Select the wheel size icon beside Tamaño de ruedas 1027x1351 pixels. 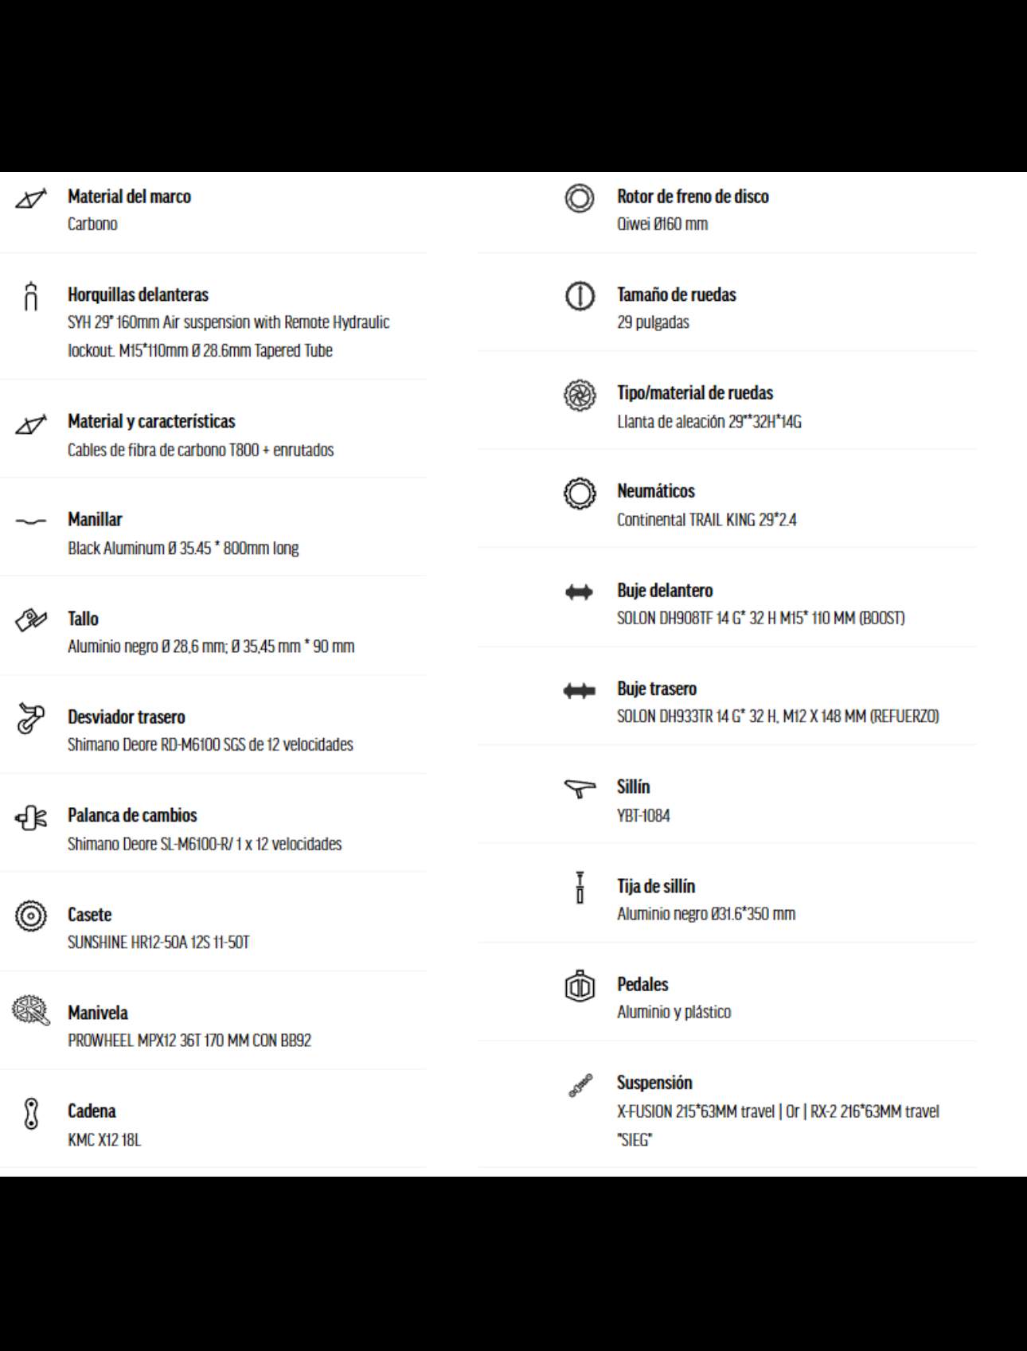[579, 296]
